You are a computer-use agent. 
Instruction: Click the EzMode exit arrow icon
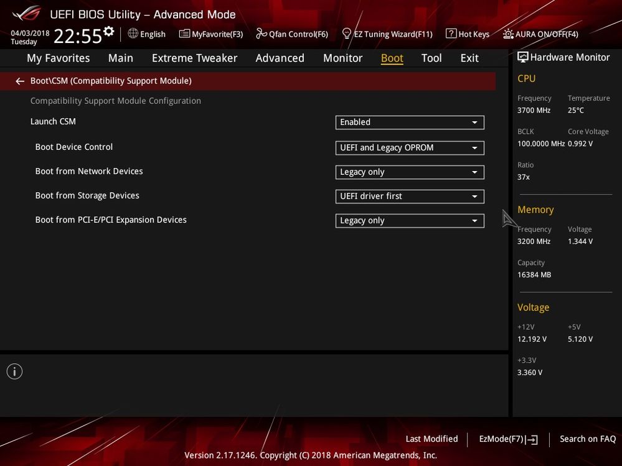(x=532, y=439)
